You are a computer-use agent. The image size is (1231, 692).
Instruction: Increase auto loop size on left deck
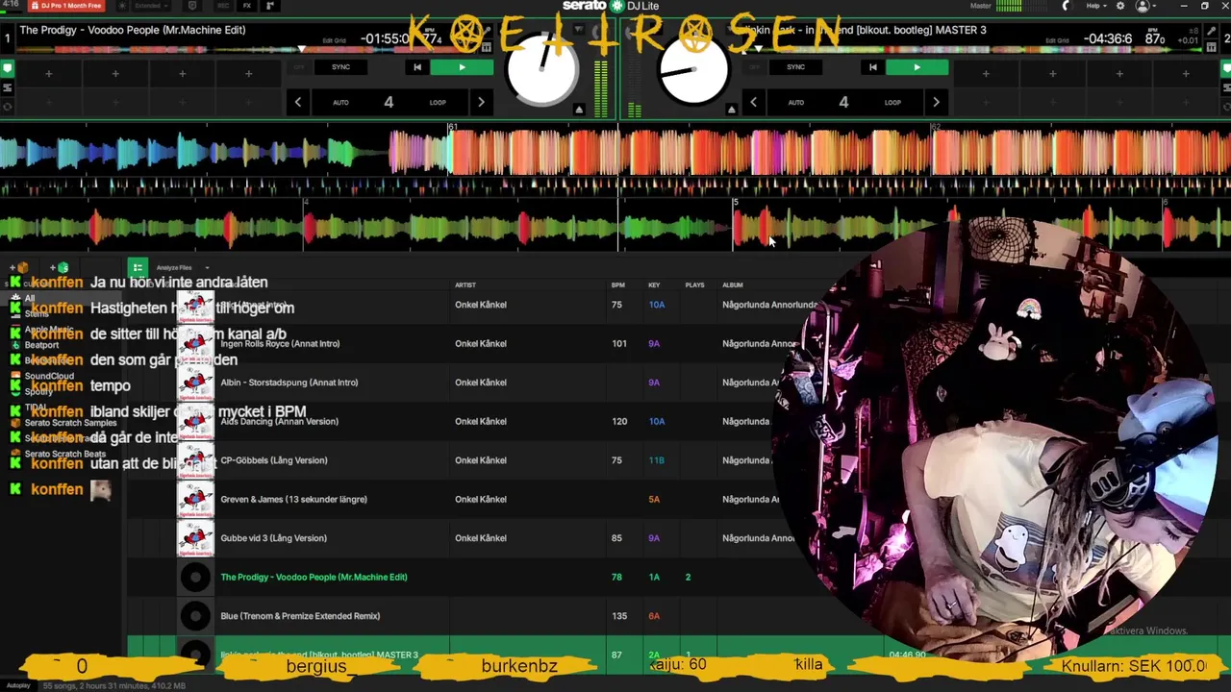tap(481, 102)
